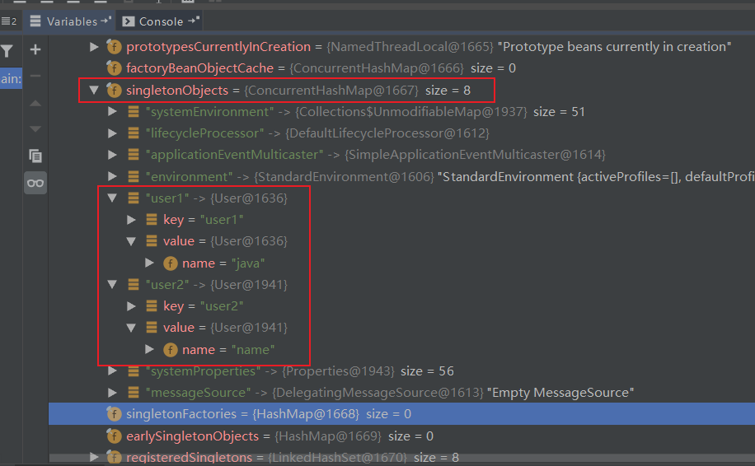Expand the "systemProperties" entry
The image size is (755, 466).
[x=112, y=370]
